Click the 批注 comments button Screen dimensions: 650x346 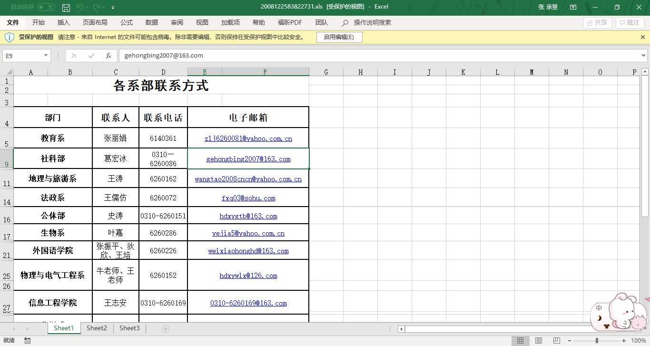point(630,22)
